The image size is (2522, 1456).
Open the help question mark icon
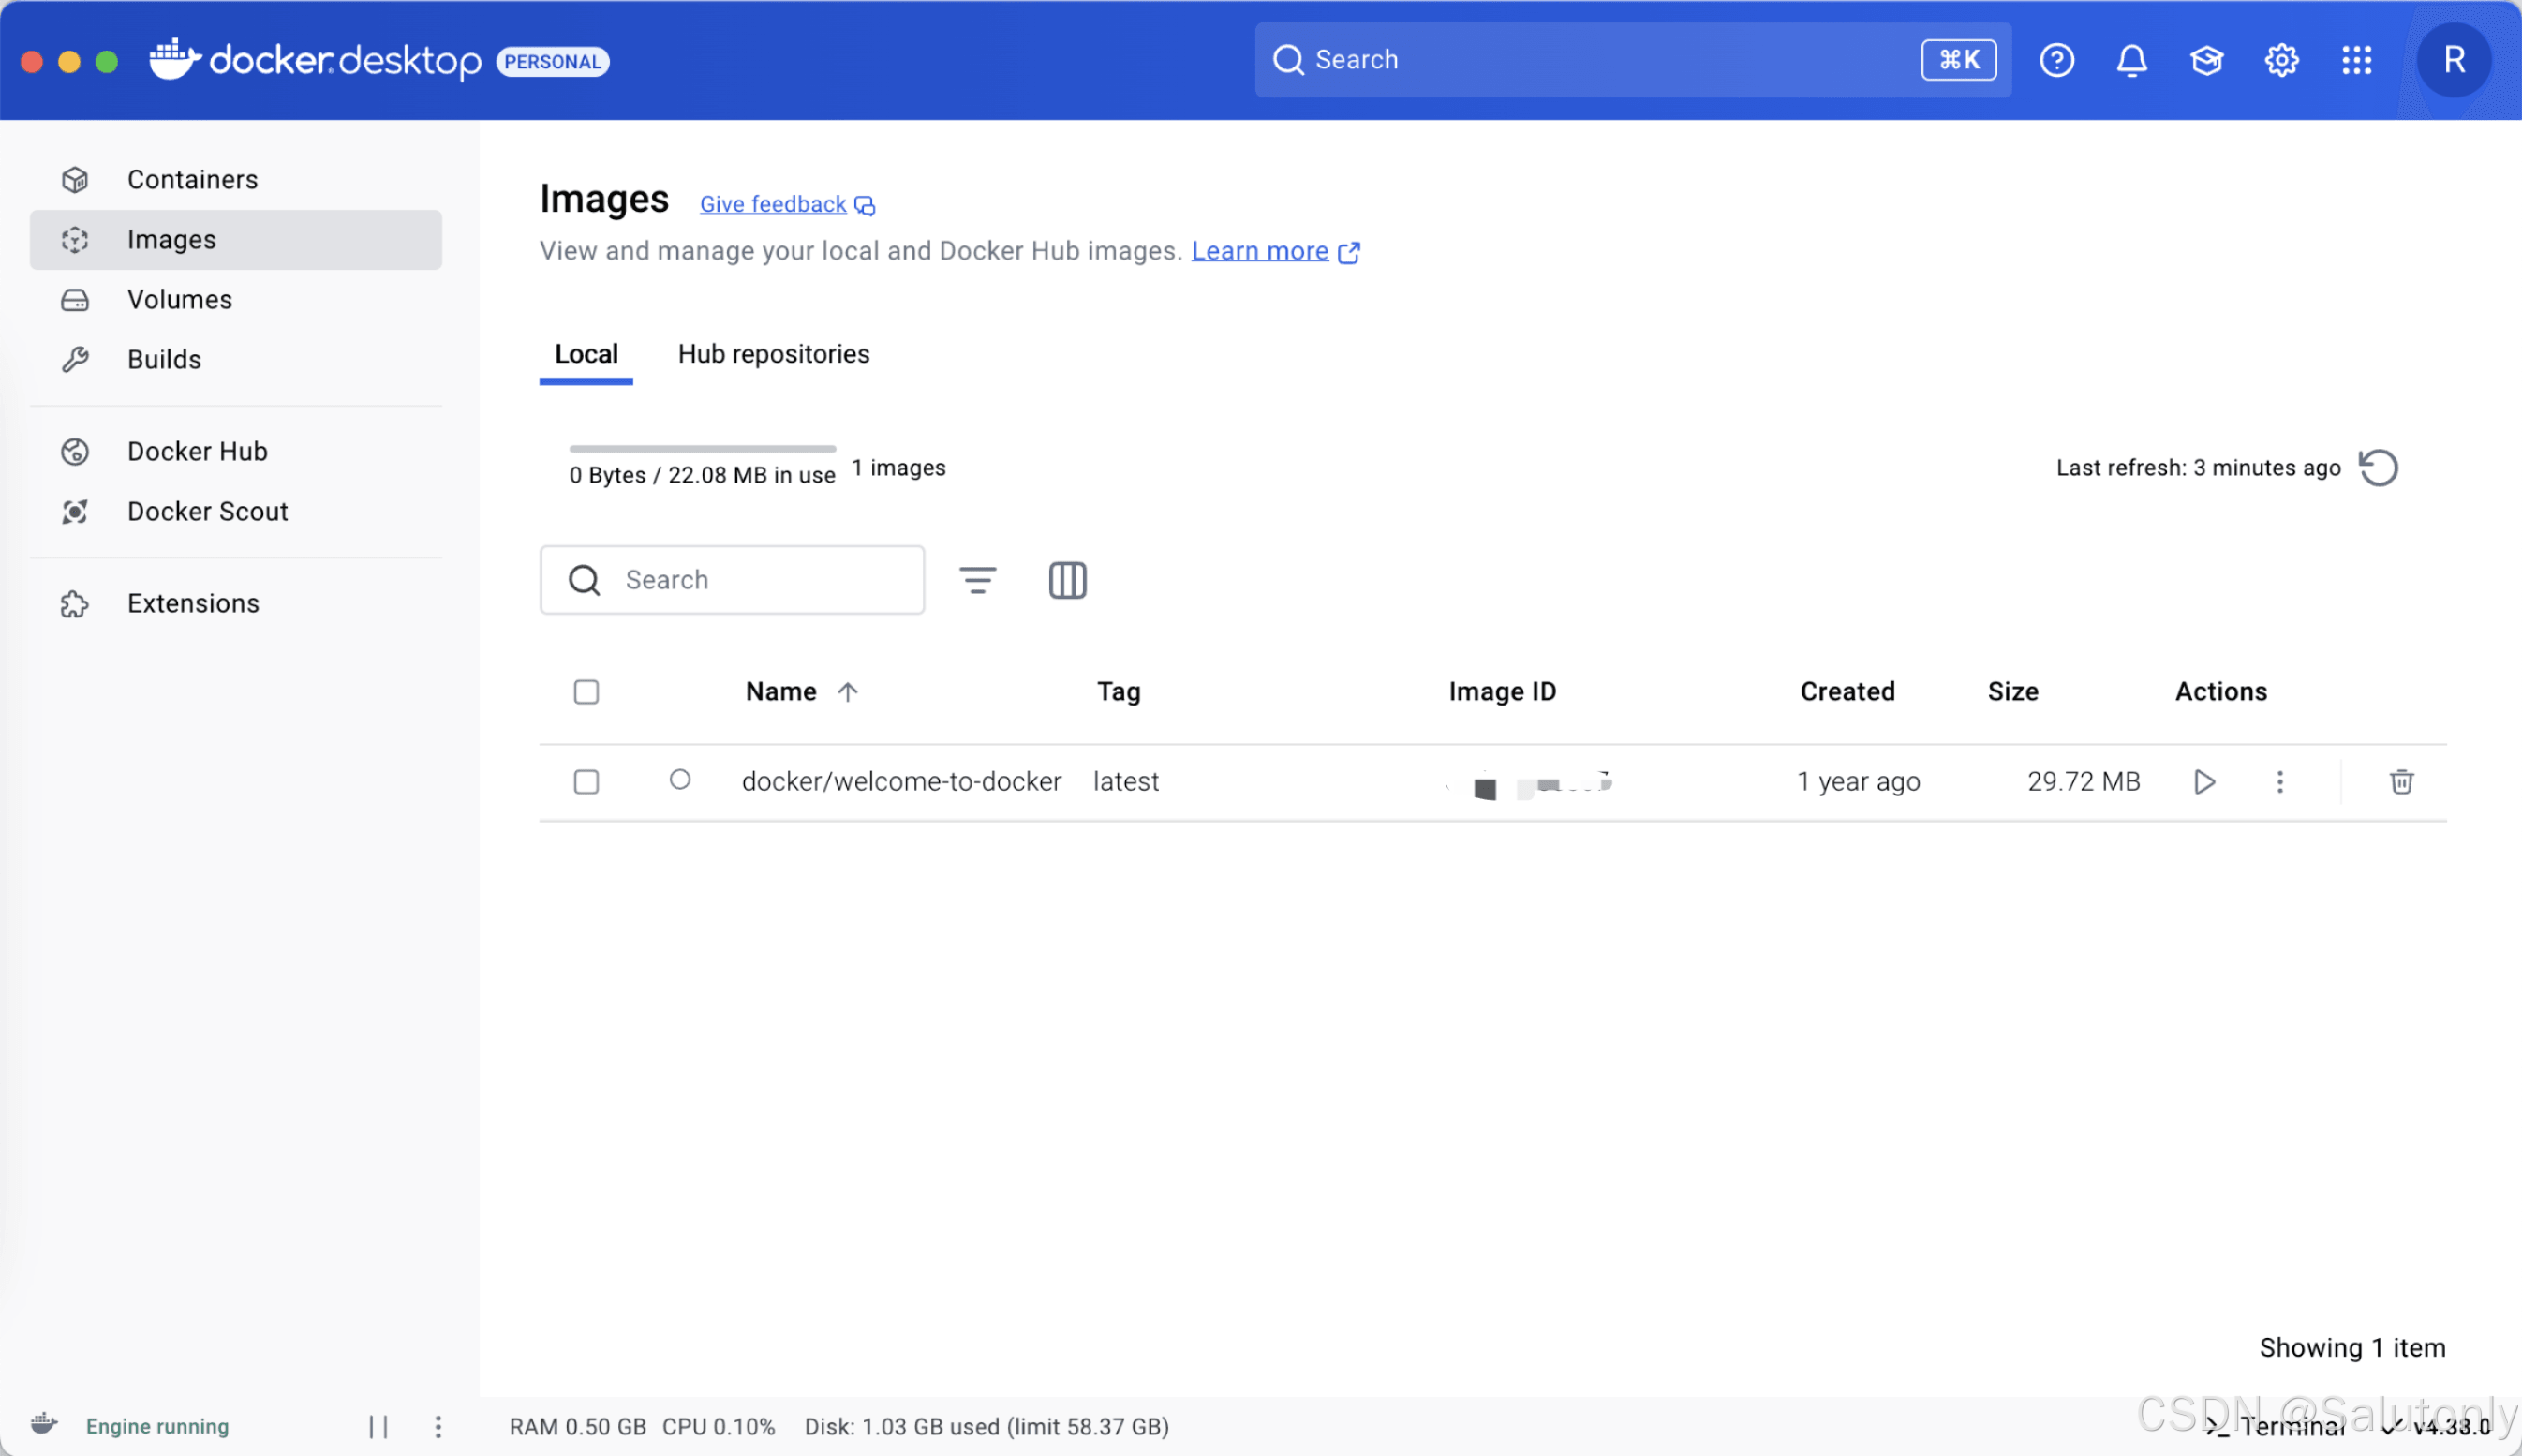click(2056, 60)
